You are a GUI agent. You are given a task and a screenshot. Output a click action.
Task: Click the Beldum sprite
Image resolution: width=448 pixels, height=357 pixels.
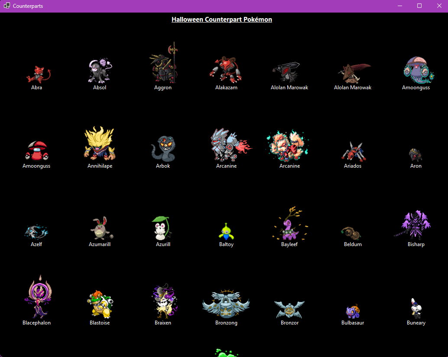click(x=351, y=234)
